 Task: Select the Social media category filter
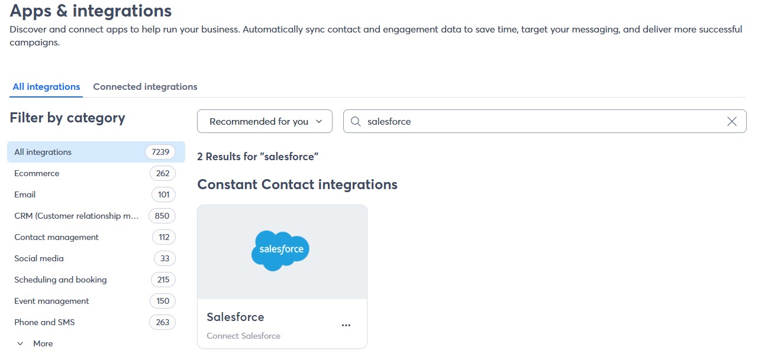39,258
